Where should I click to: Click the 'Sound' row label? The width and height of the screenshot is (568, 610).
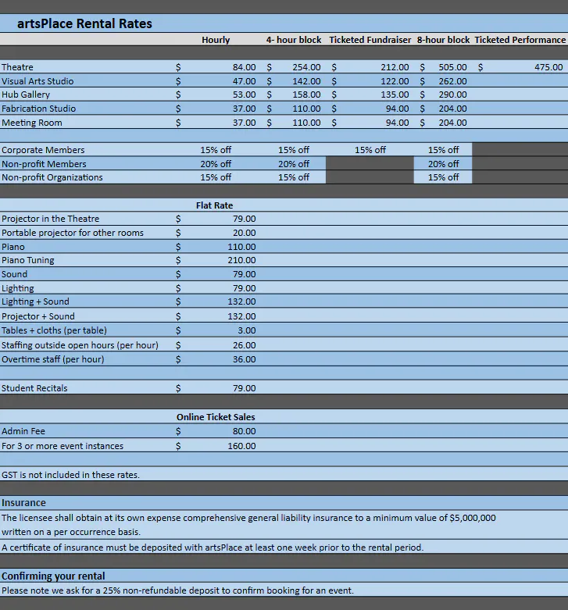point(14,274)
